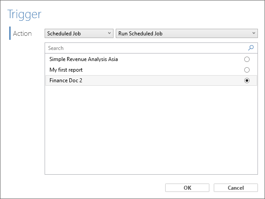Click the My first report job name
This screenshot has height=199, width=265.
(66, 70)
